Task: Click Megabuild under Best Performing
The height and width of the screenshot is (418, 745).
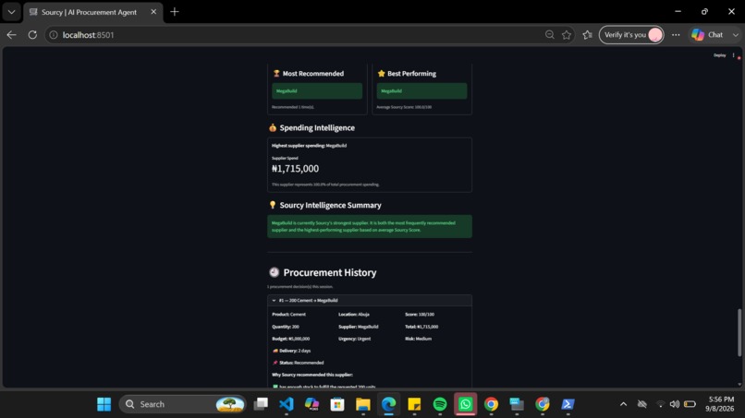Action: (421, 90)
